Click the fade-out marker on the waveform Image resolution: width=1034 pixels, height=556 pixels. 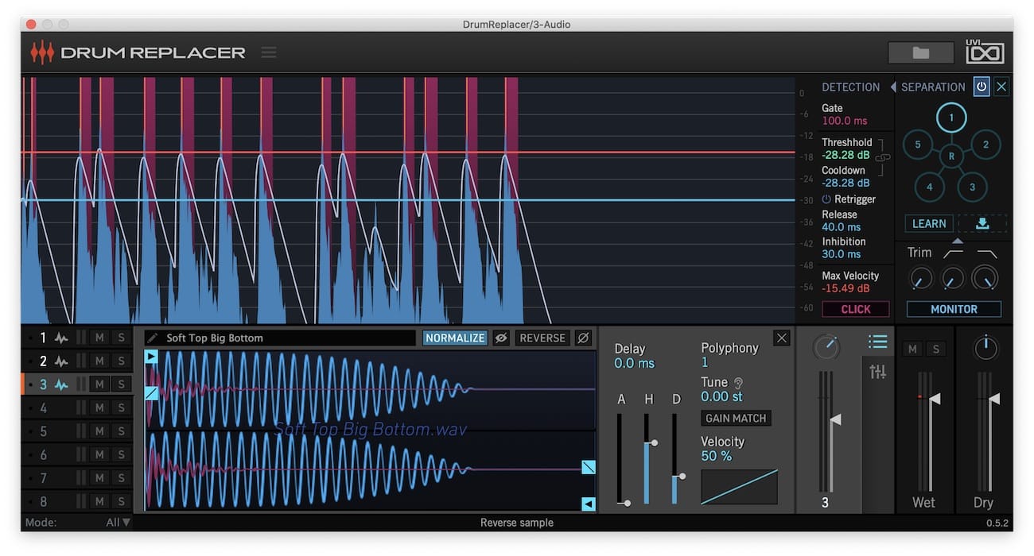[x=589, y=467]
